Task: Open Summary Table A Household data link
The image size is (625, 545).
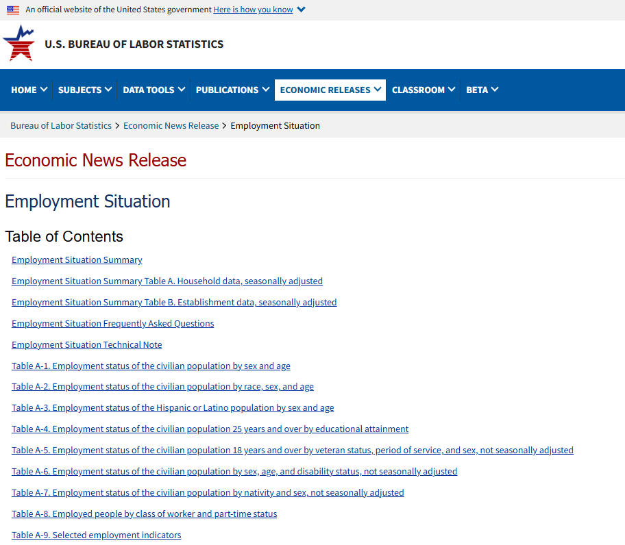Action: pos(167,281)
